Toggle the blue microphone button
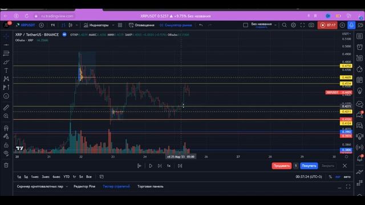The height and width of the screenshot is (205, 365). pyautogui.click(x=351, y=25)
